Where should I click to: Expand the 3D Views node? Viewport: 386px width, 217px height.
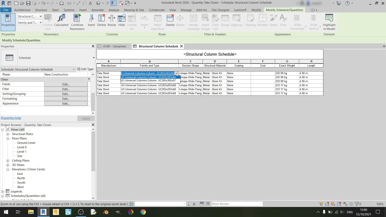pos(8,165)
